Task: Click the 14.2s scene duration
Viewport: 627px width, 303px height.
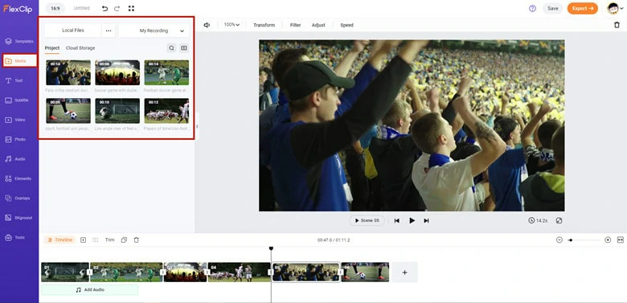Action: click(538, 221)
